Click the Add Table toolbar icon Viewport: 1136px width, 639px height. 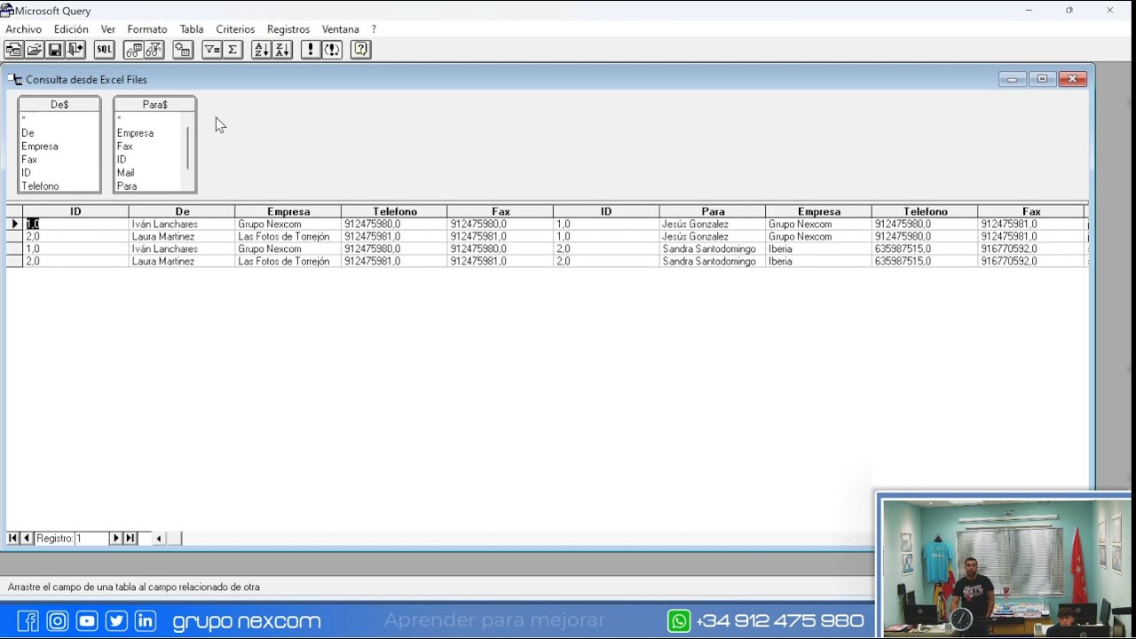pos(183,50)
